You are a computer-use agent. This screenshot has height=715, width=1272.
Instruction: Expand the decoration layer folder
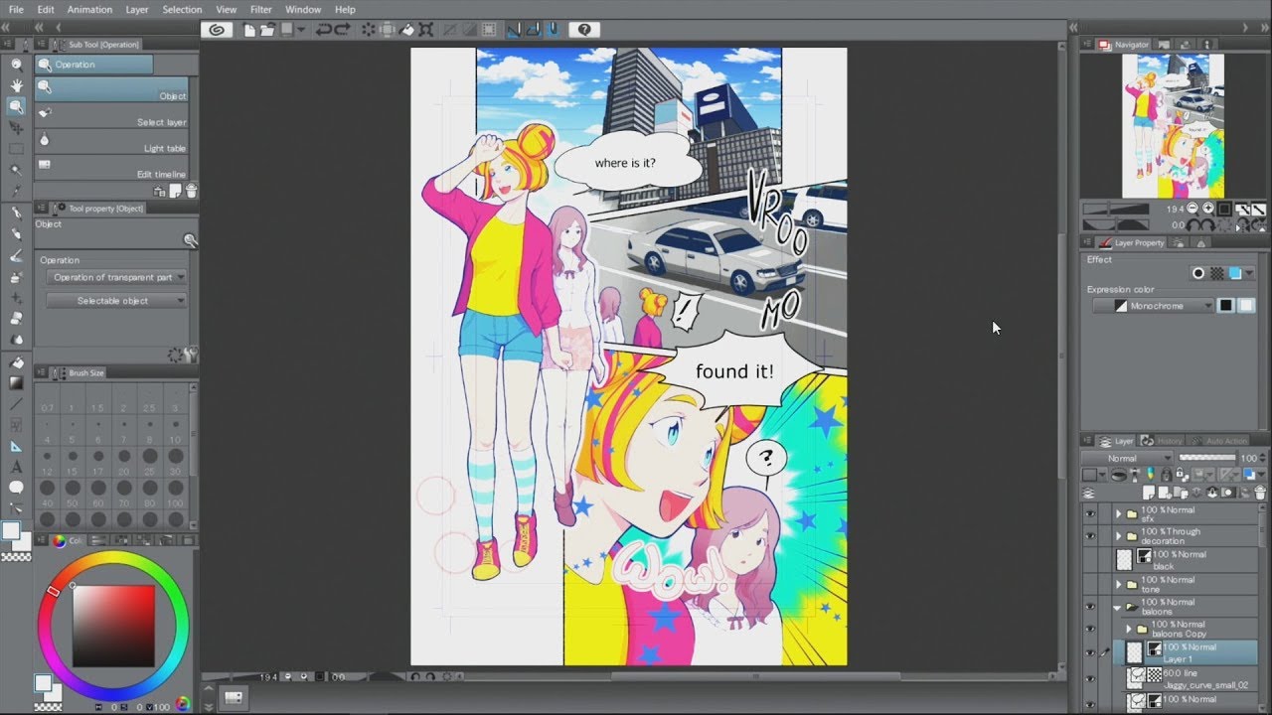[x=1118, y=536]
